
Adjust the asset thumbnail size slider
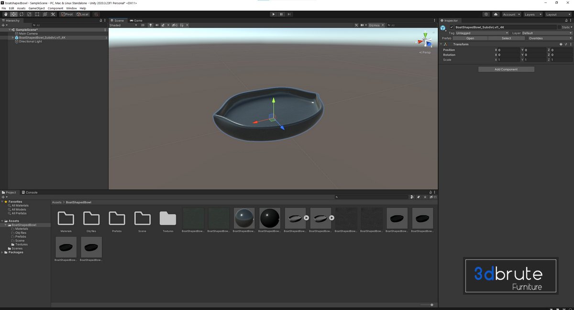[431, 305]
